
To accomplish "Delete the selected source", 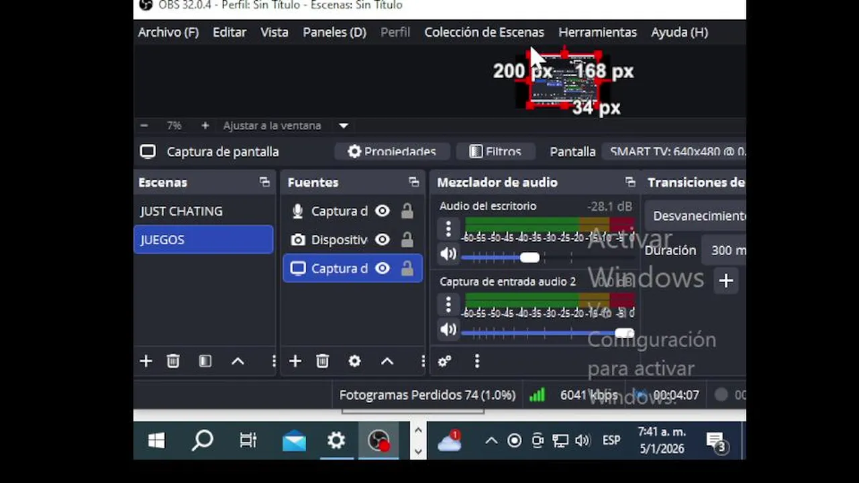I will click(x=323, y=361).
